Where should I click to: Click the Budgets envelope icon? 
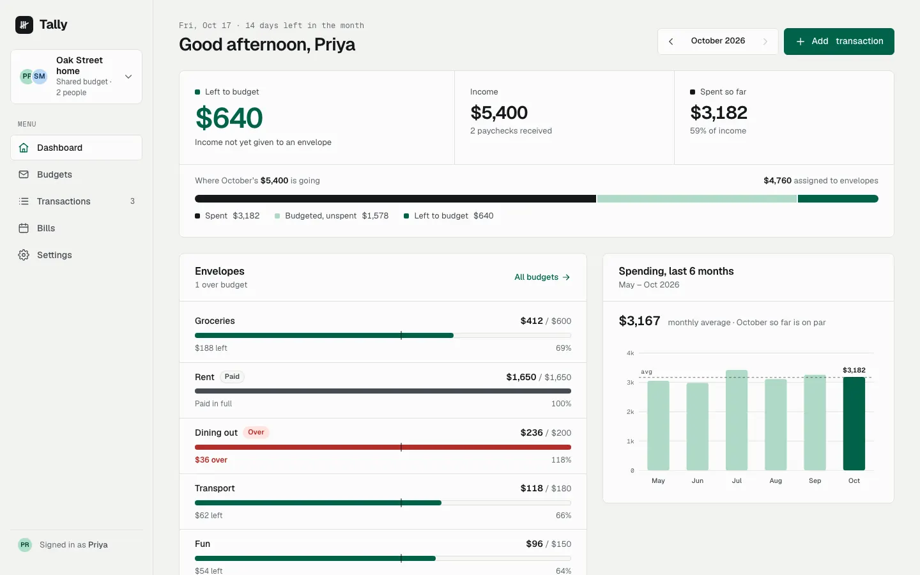(24, 174)
